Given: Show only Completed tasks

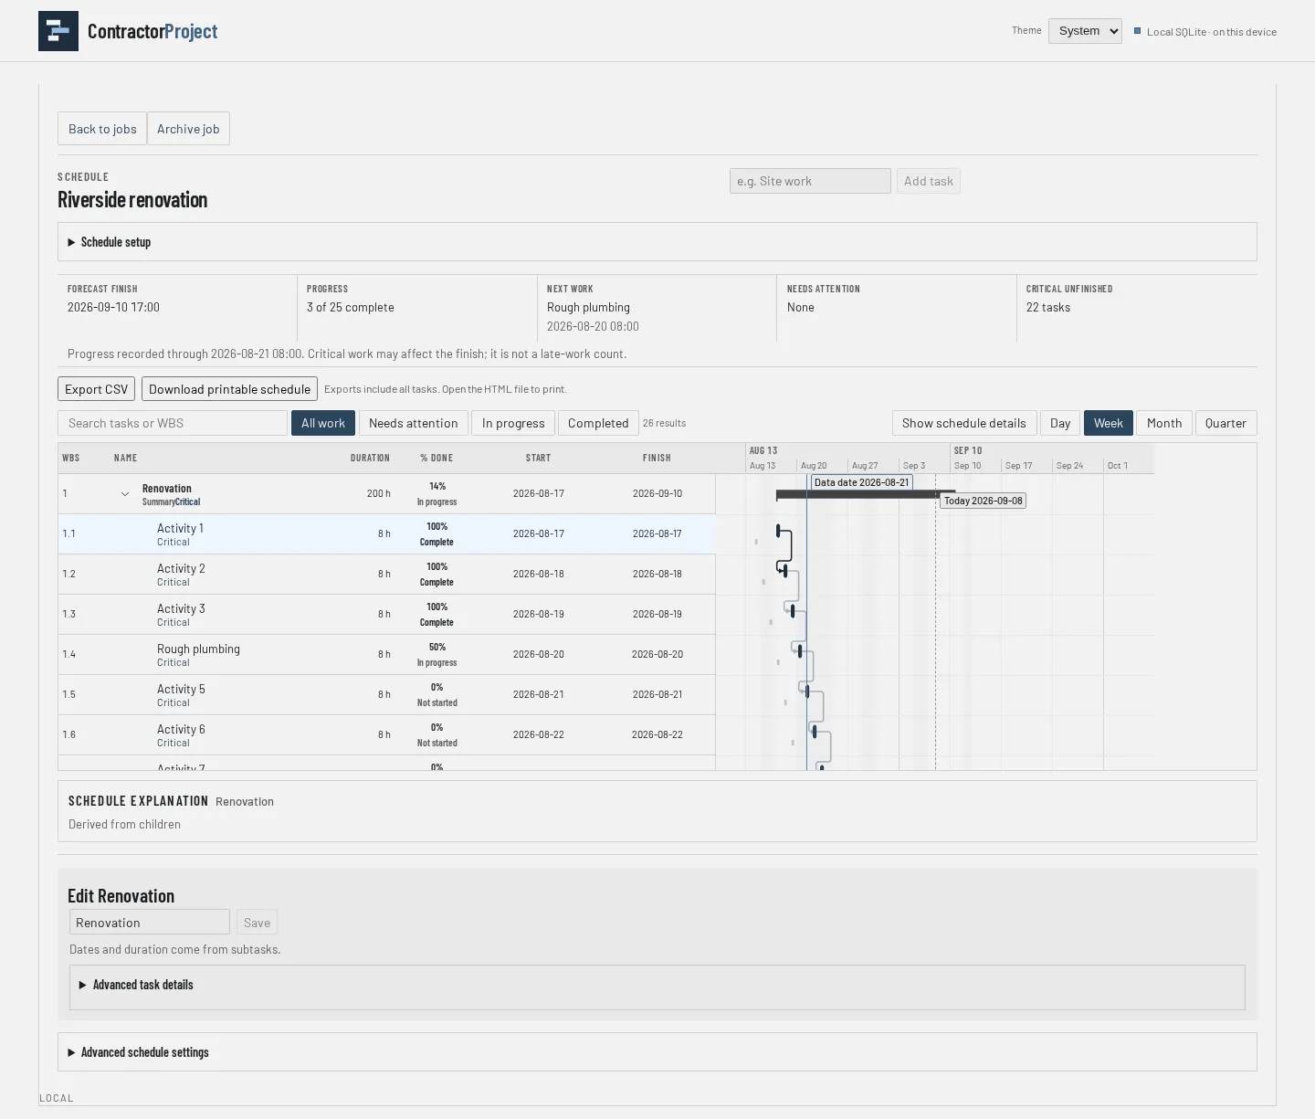Looking at the screenshot, I should 598,423.
